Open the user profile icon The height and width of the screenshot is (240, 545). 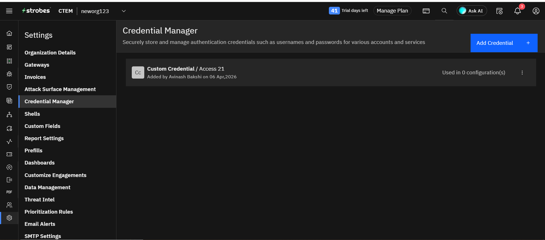[536, 11]
